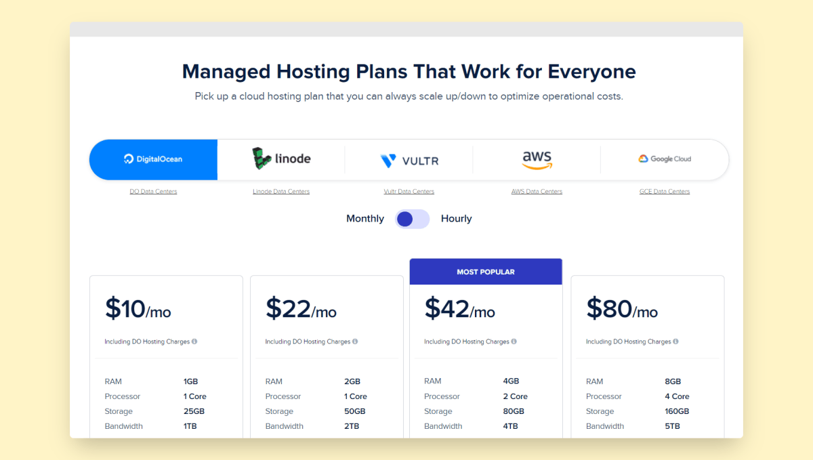Click 'Including DO Hosting Charges' on $80 plan

[x=629, y=341]
